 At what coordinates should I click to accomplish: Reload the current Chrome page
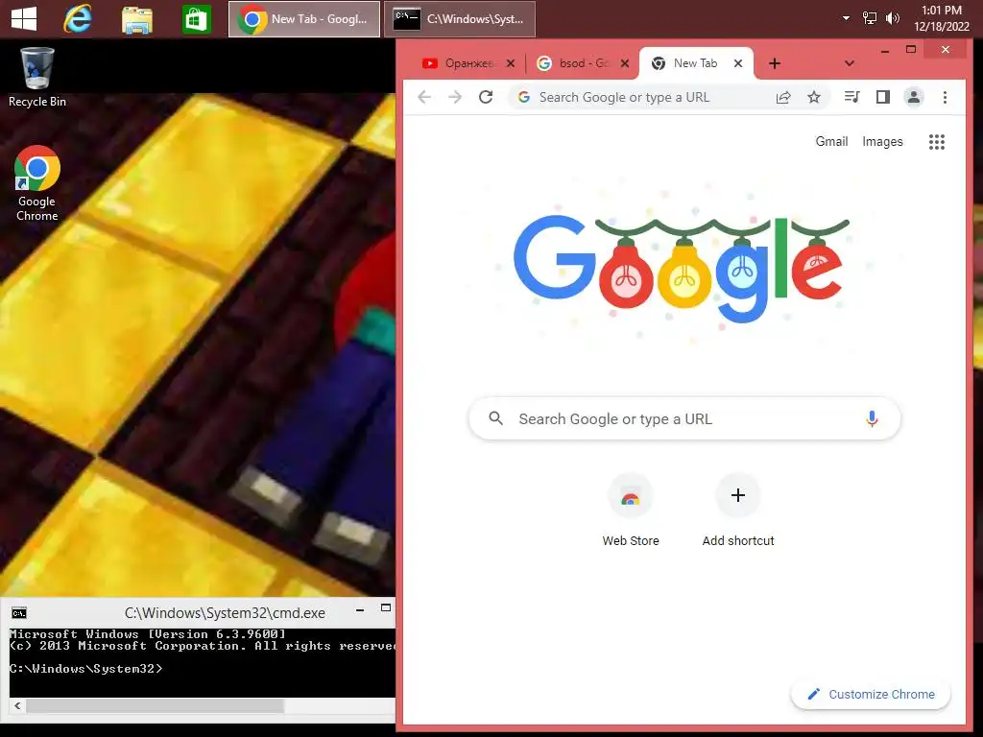(x=486, y=97)
